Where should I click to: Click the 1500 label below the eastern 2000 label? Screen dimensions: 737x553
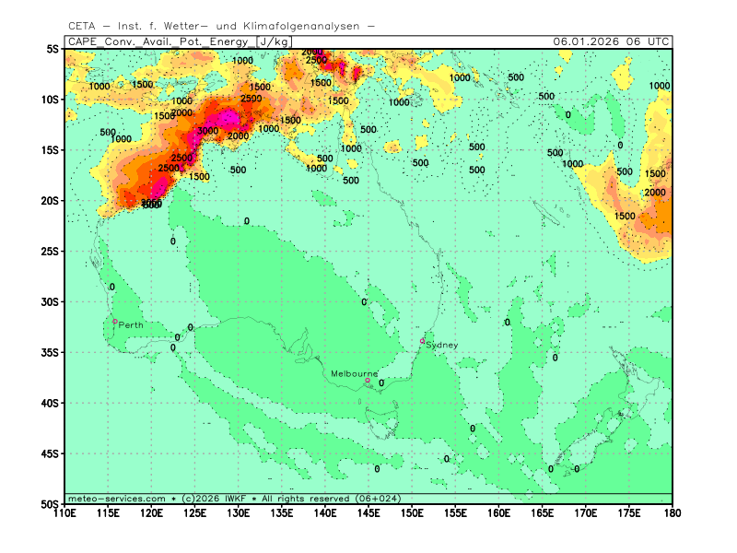tap(625, 216)
